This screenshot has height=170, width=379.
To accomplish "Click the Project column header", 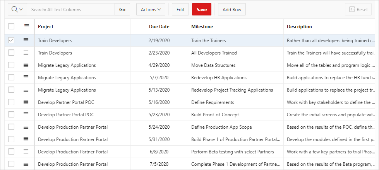I will click(82, 27).
